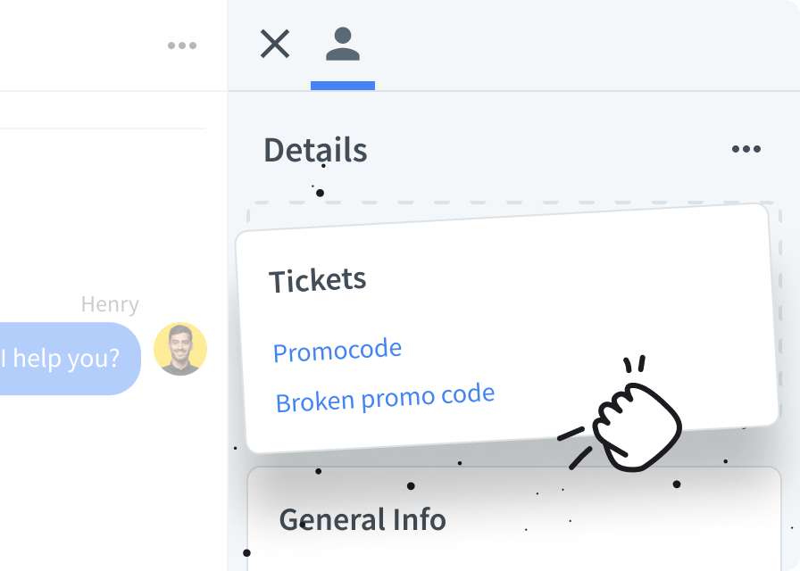
Task: Select the customer profile tab icon
Action: [x=342, y=44]
